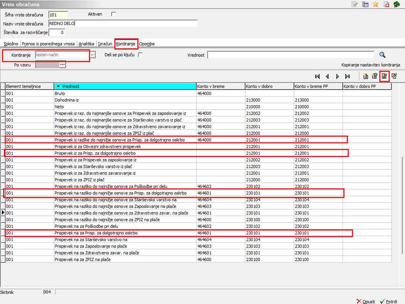The height and width of the screenshot is (304, 405).
Task: Click the yellow star favorites icon
Action: 376,4
